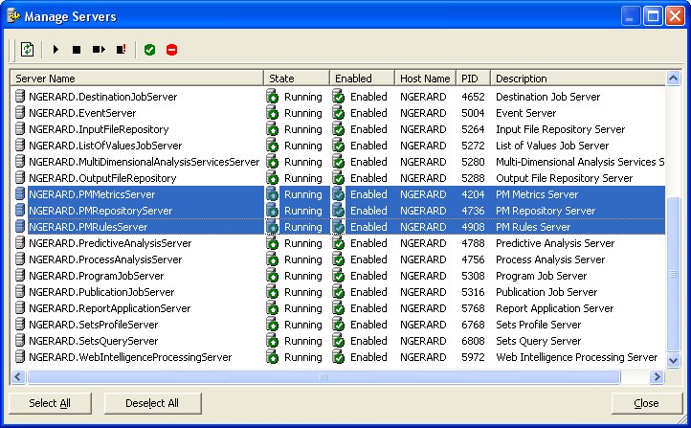The width and height of the screenshot is (691, 428).
Task: Click the red Disable server icon
Action: pyautogui.click(x=172, y=49)
